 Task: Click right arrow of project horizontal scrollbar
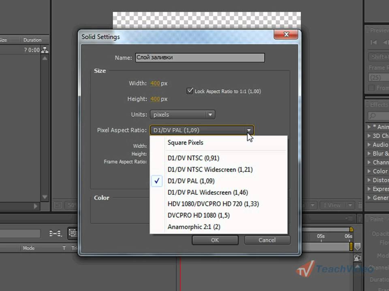(36, 206)
